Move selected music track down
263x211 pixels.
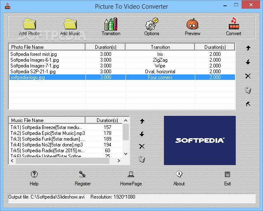tap(142, 134)
